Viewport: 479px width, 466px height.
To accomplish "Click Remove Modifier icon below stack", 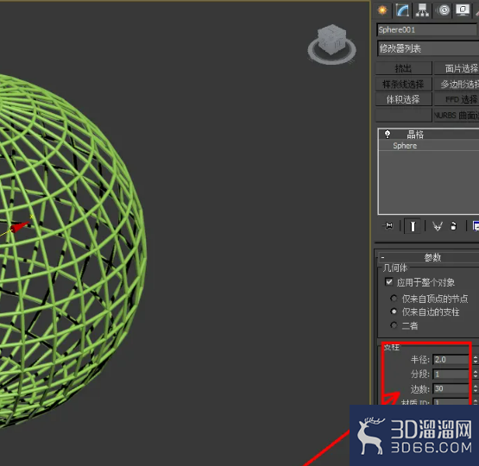I will point(454,226).
